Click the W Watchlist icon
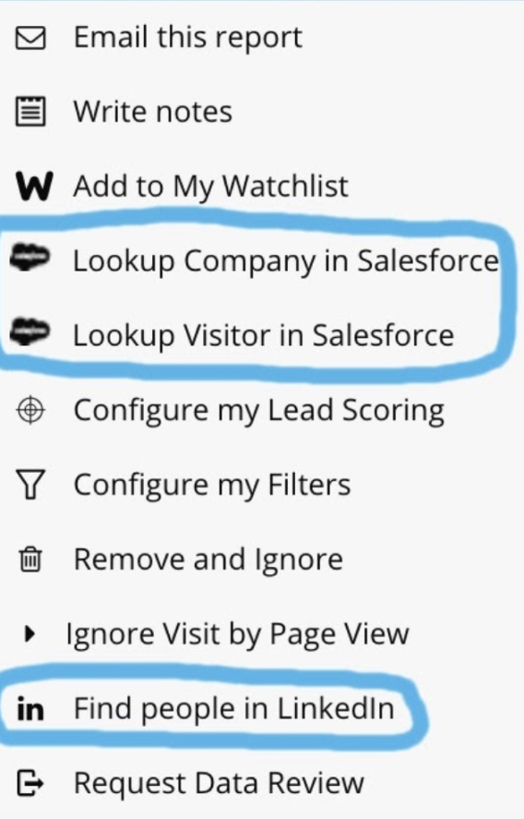The width and height of the screenshot is (524, 819). pos(34,187)
